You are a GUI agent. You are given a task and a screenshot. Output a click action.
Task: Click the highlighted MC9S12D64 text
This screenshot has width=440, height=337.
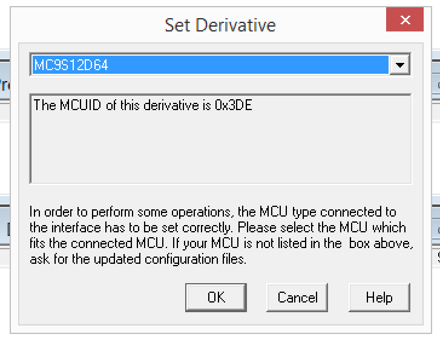point(71,65)
